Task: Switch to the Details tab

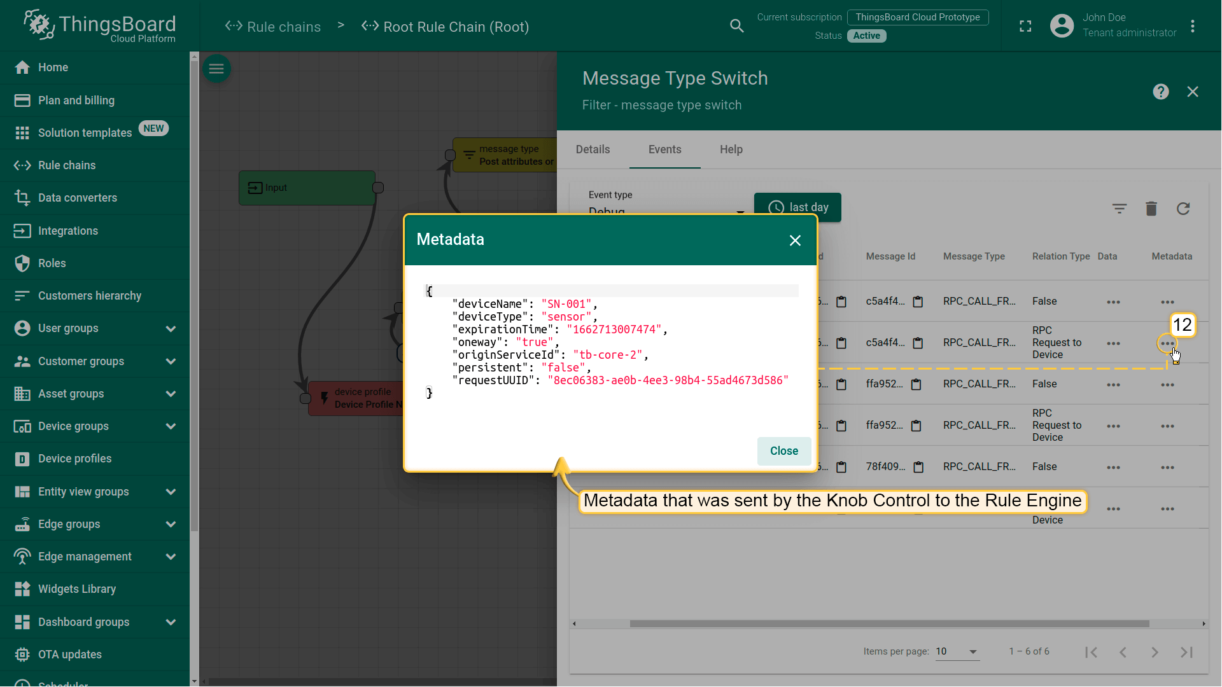Action: 593,149
